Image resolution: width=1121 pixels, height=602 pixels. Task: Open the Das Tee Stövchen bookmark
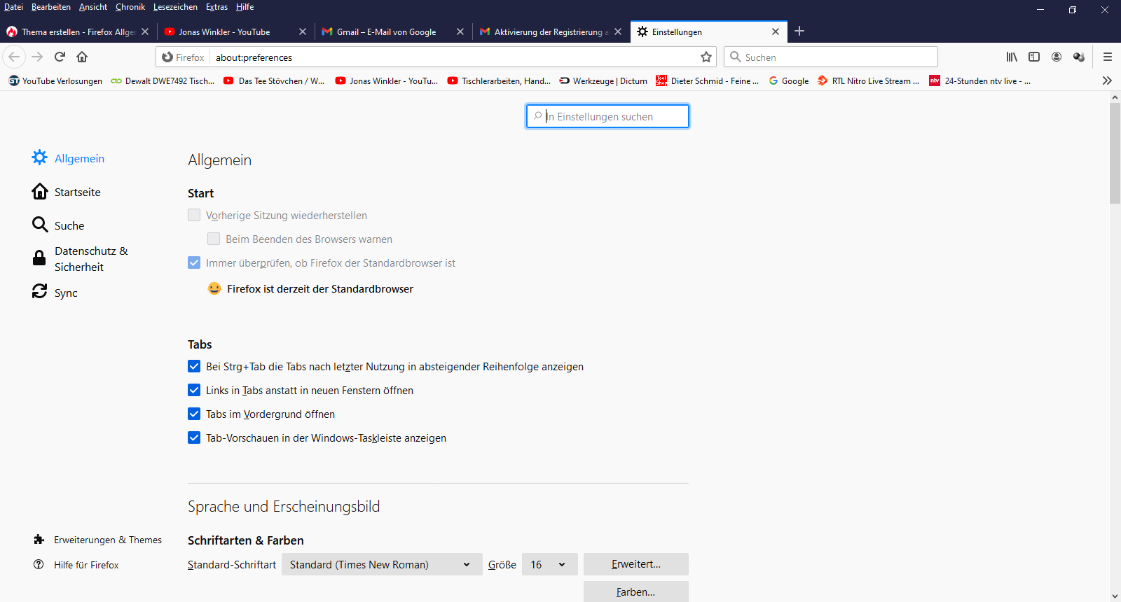274,80
